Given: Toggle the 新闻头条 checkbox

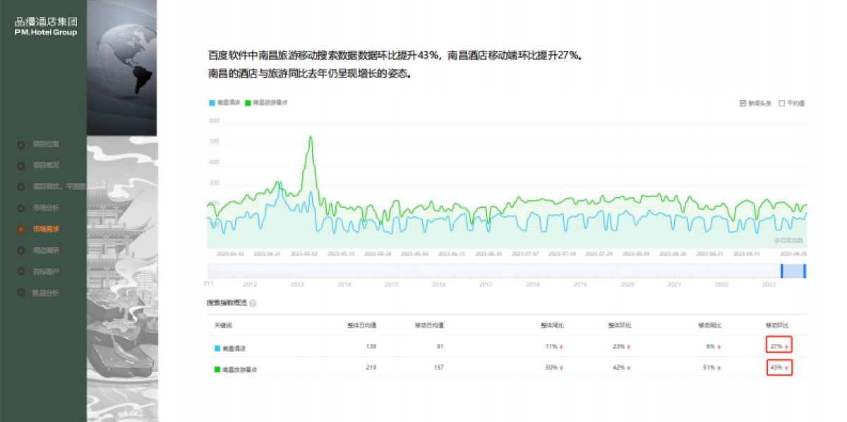Looking at the screenshot, I should pos(743,103).
